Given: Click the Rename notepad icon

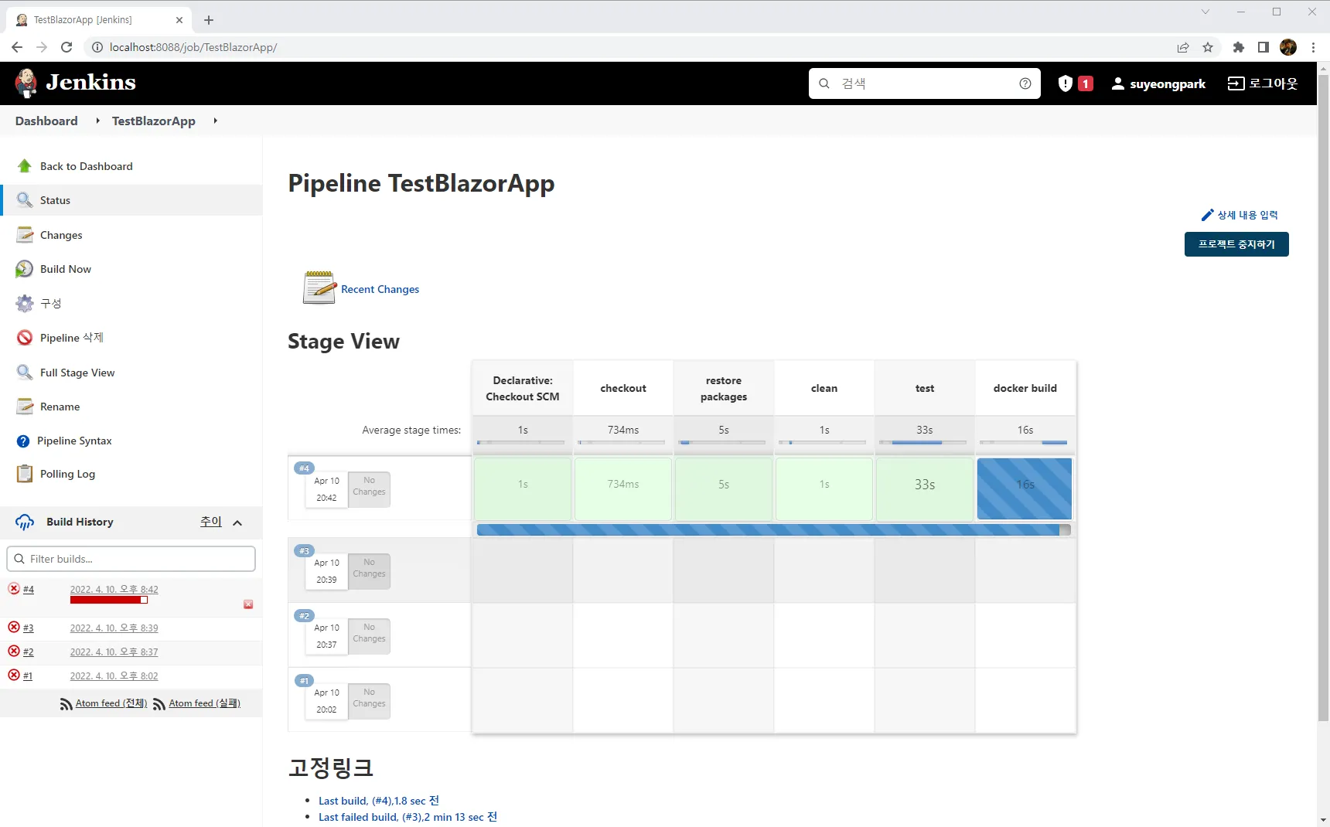Looking at the screenshot, I should (25, 407).
